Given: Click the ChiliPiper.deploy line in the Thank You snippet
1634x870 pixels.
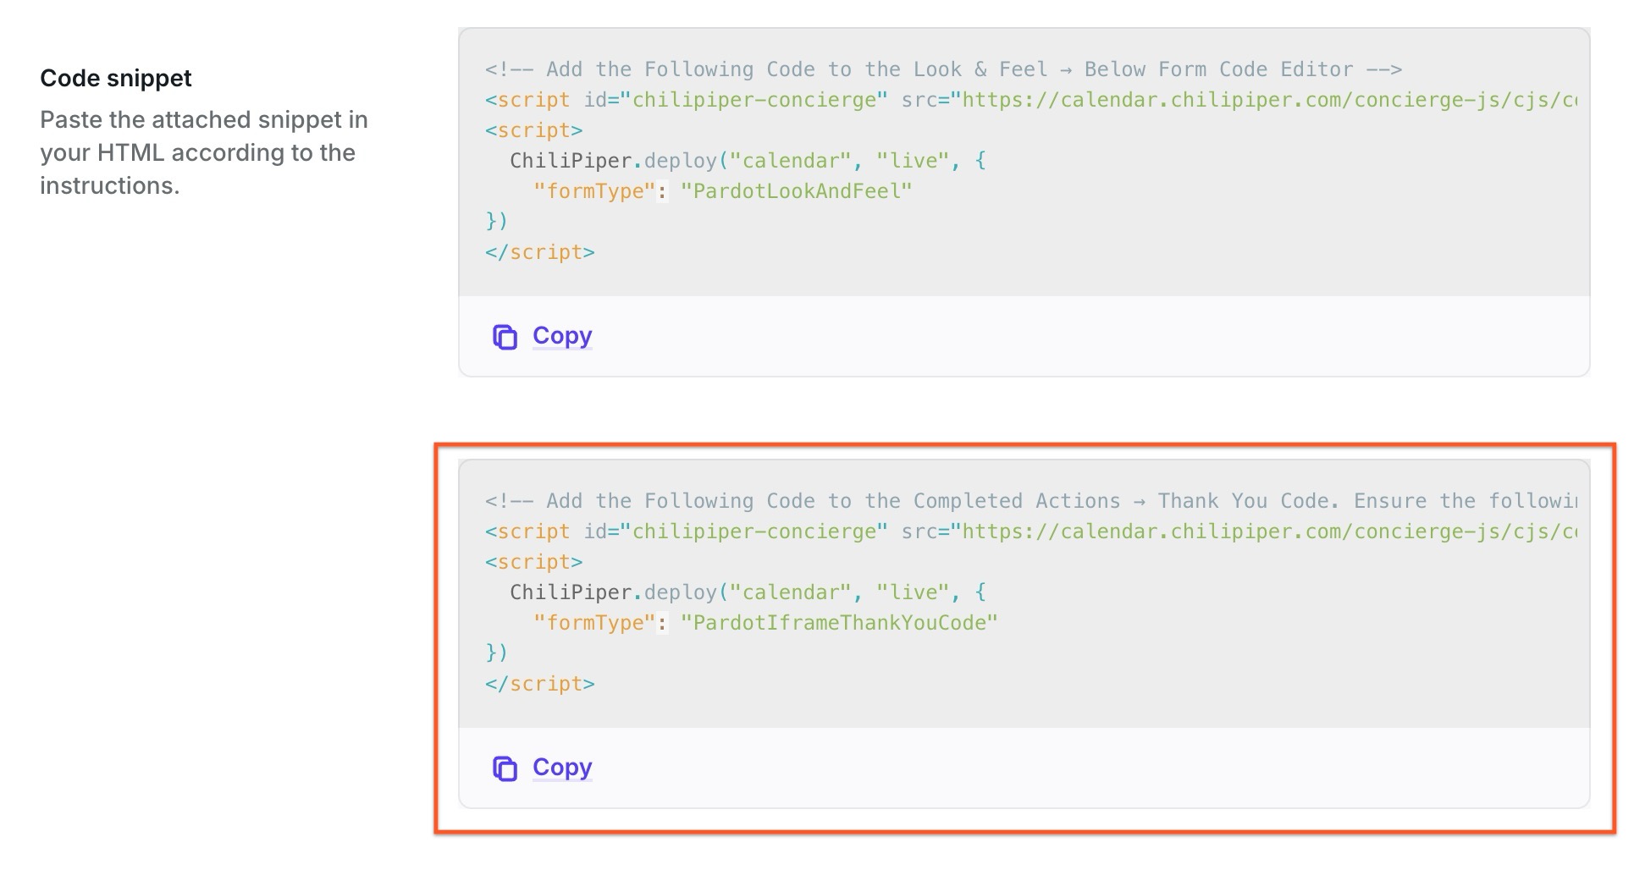Looking at the screenshot, I should pyautogui.click(x=747, y=592).
